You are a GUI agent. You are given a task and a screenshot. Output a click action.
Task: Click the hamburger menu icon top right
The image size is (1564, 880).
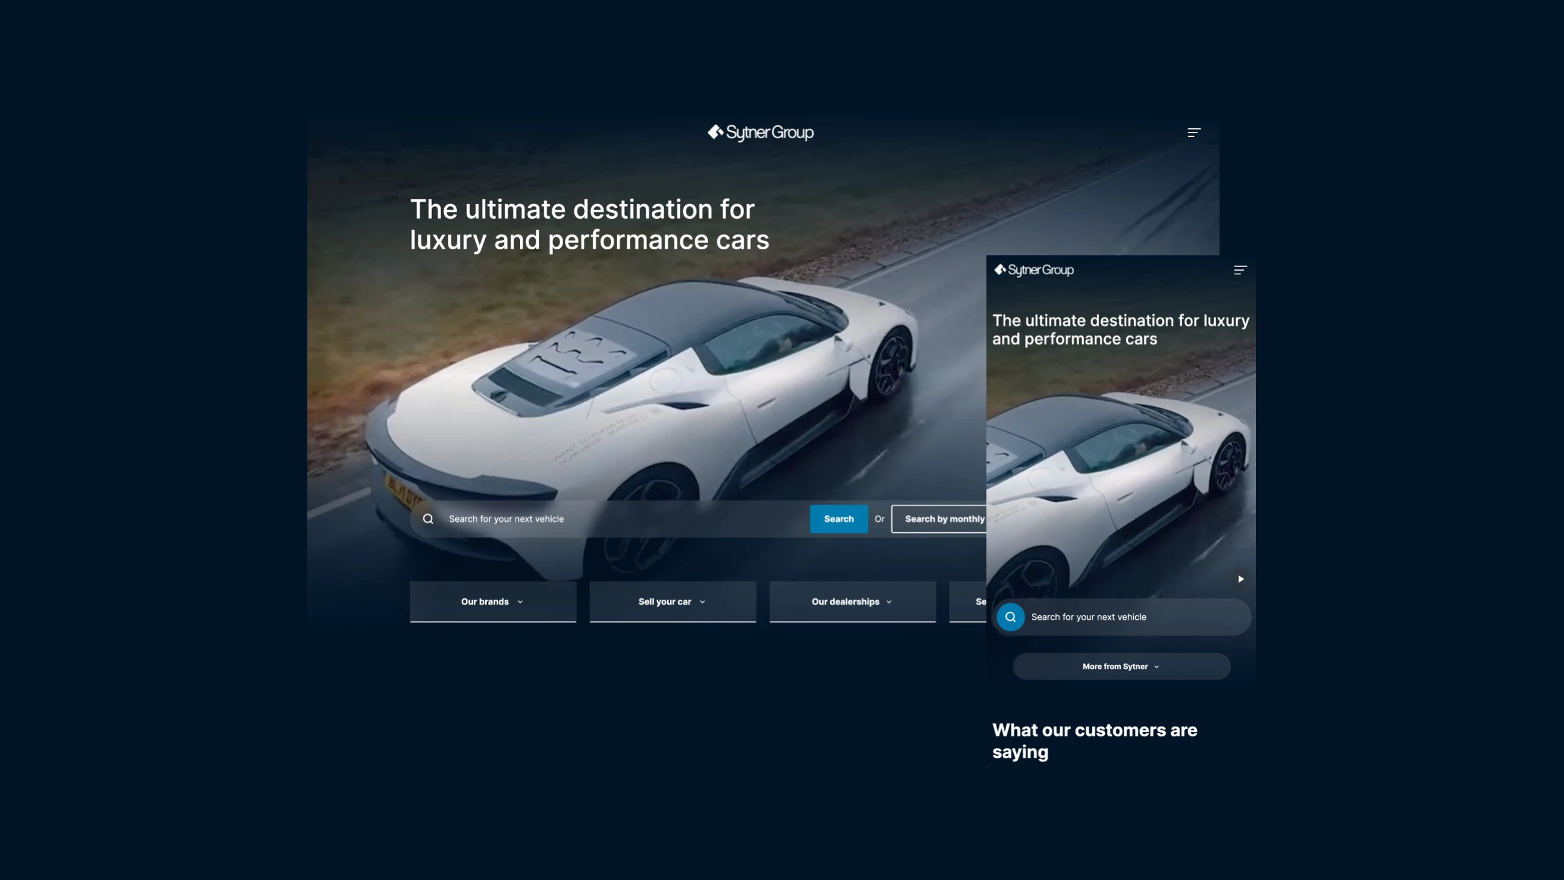(1193, 132)
